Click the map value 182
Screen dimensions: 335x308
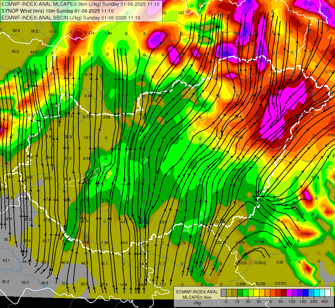coord(236,33)
